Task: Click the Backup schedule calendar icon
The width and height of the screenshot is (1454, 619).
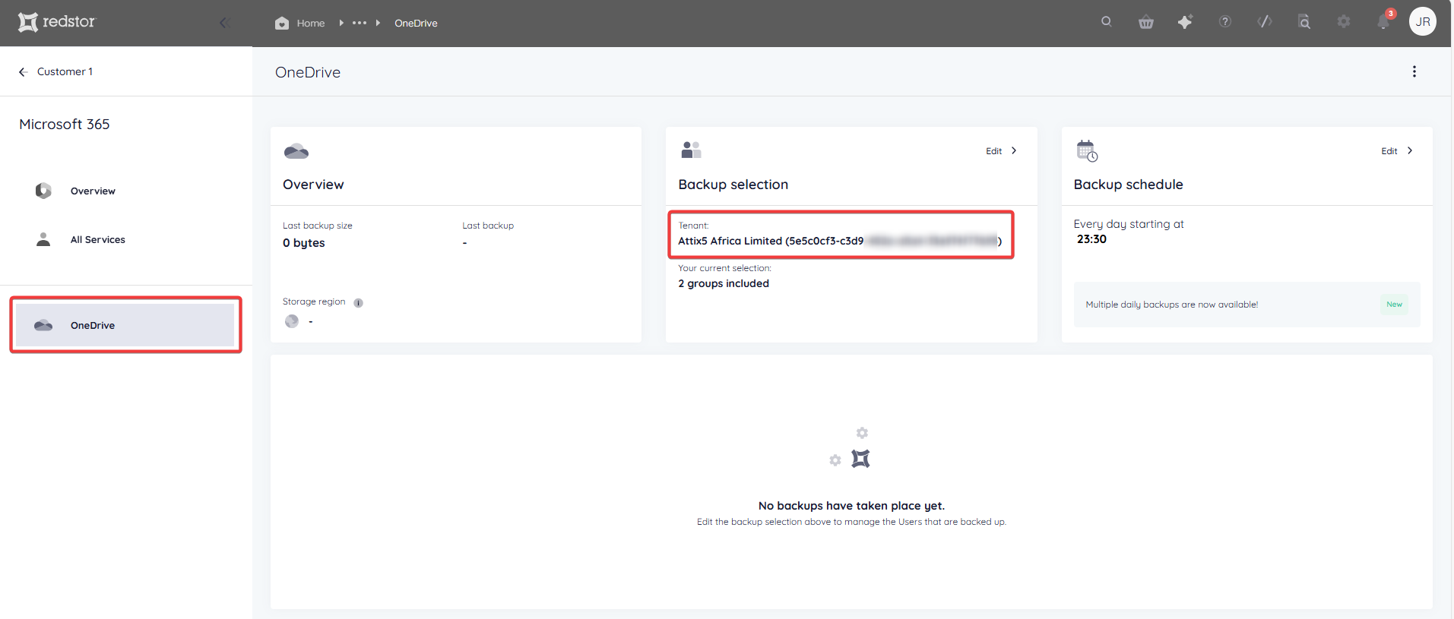Action: [1087, 150]
